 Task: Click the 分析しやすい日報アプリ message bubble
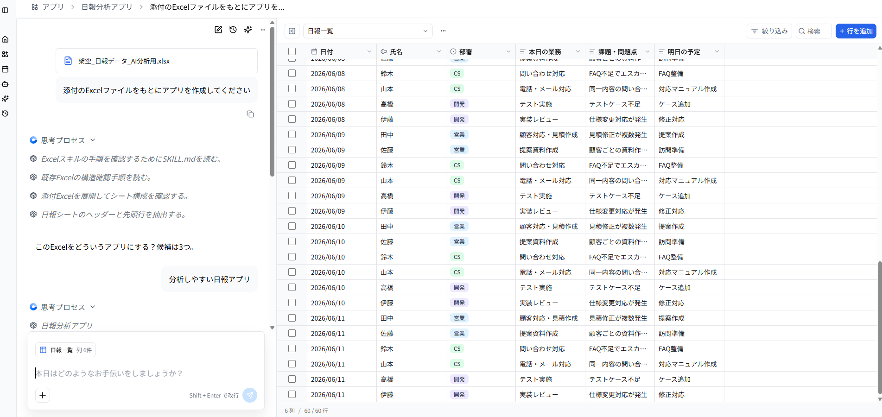[209, 279]
